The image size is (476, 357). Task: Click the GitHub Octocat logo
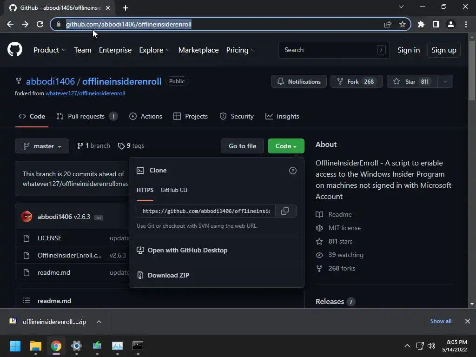pos(15,50)
